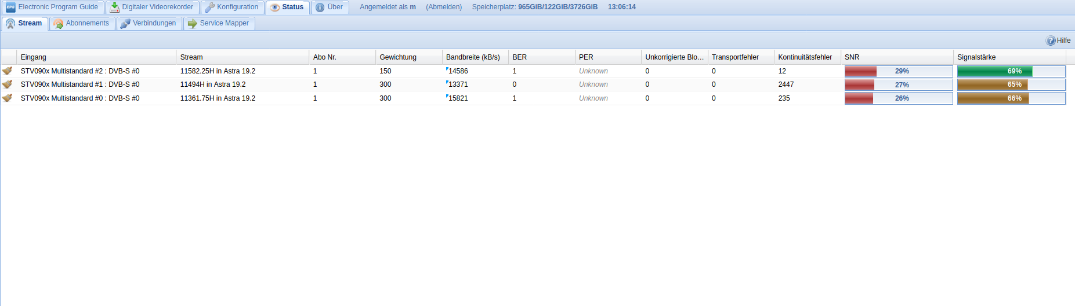
Task: Click continuity error value 12
Action: coord(782,71)
